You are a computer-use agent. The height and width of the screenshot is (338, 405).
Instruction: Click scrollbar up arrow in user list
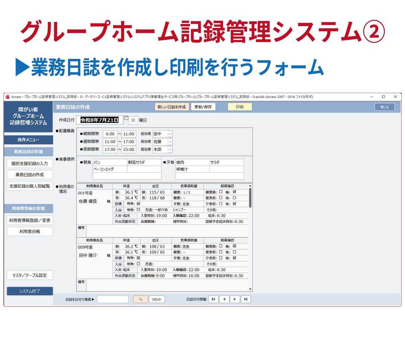pos(250,185)
